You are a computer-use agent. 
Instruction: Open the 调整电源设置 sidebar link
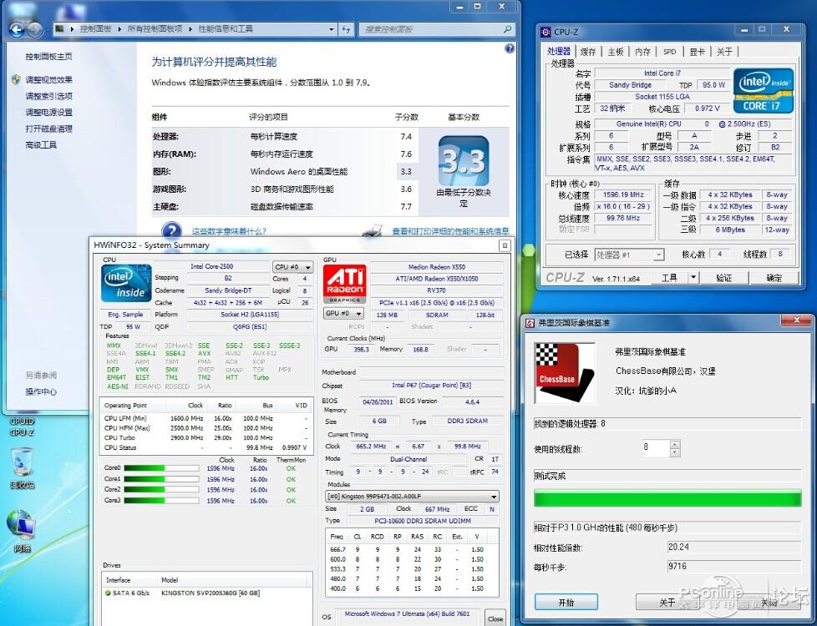49,112
